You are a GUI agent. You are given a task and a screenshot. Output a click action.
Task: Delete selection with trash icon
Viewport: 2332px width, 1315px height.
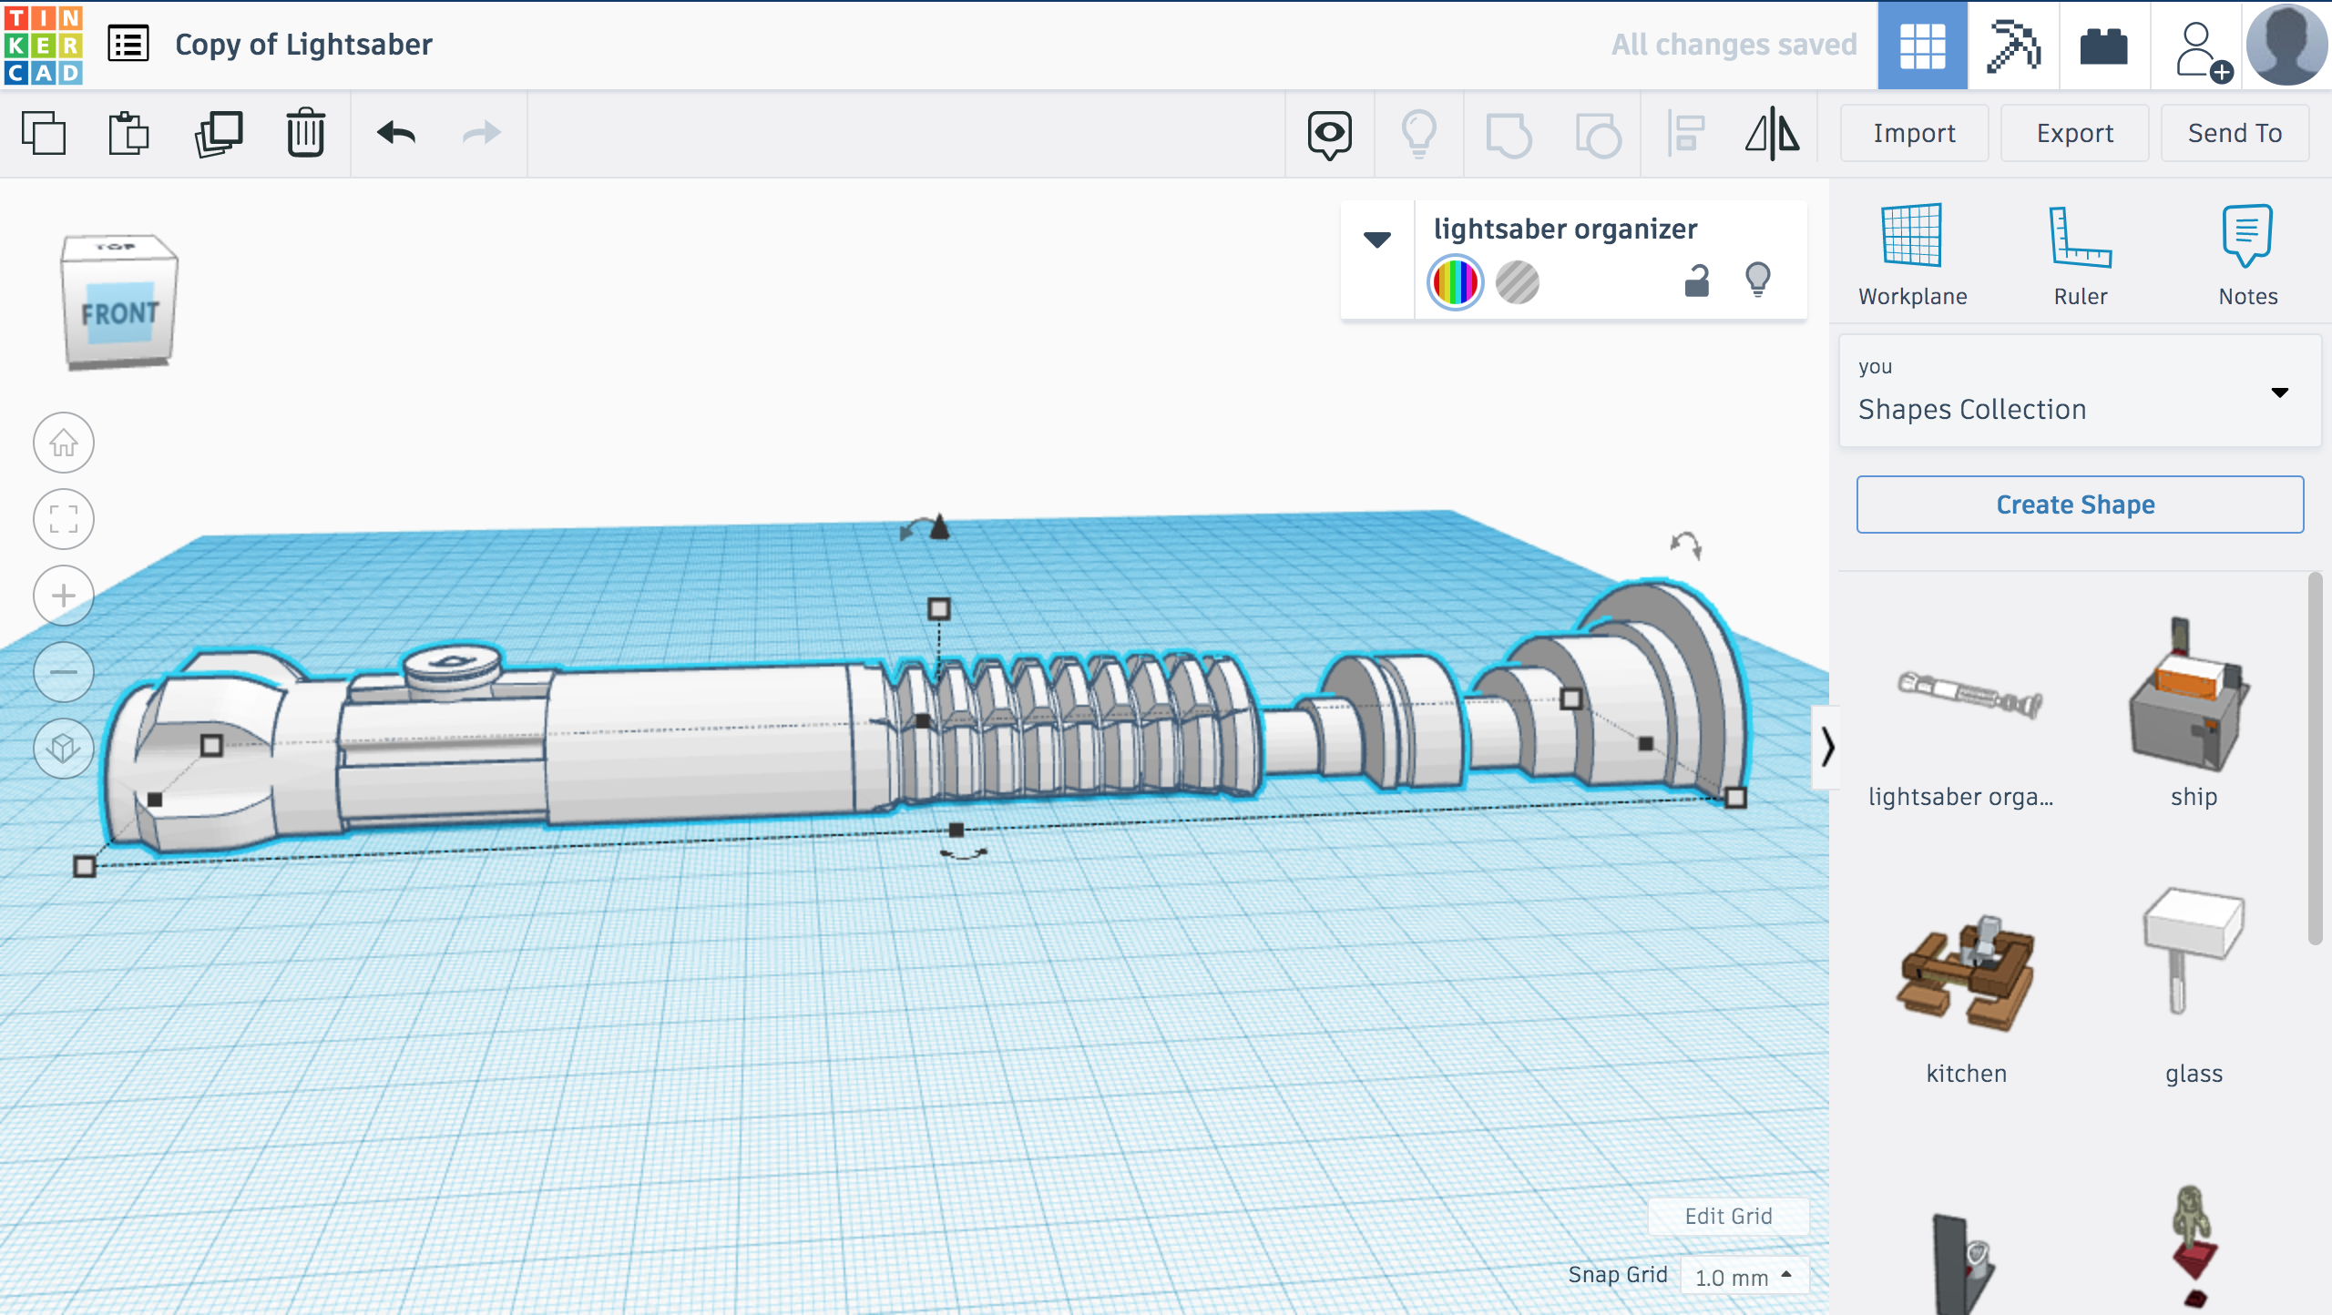point(306,133)
